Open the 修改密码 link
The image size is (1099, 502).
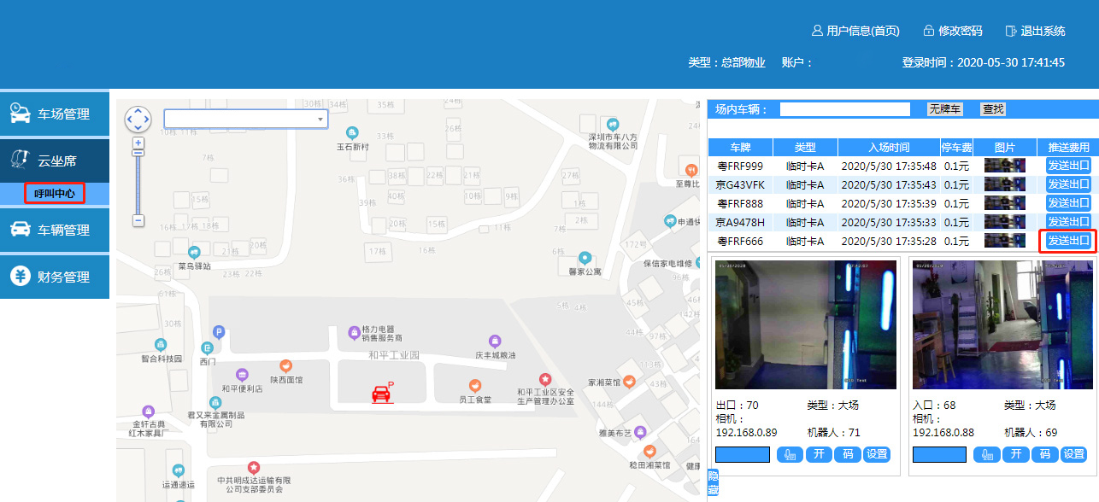point(953,31)
